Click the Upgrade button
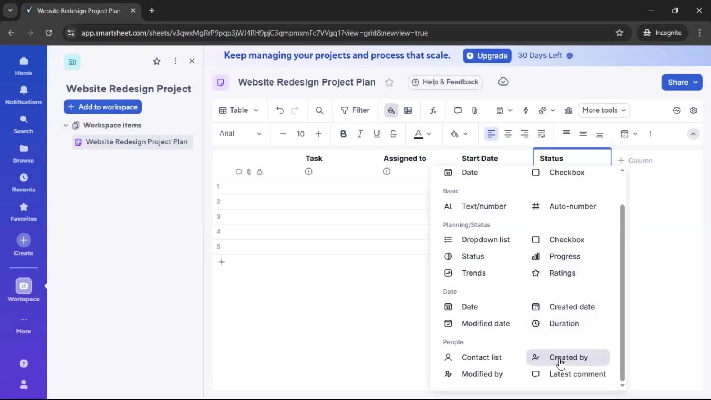This screenshot has height=400, width=711. click(x=487, y=56)
